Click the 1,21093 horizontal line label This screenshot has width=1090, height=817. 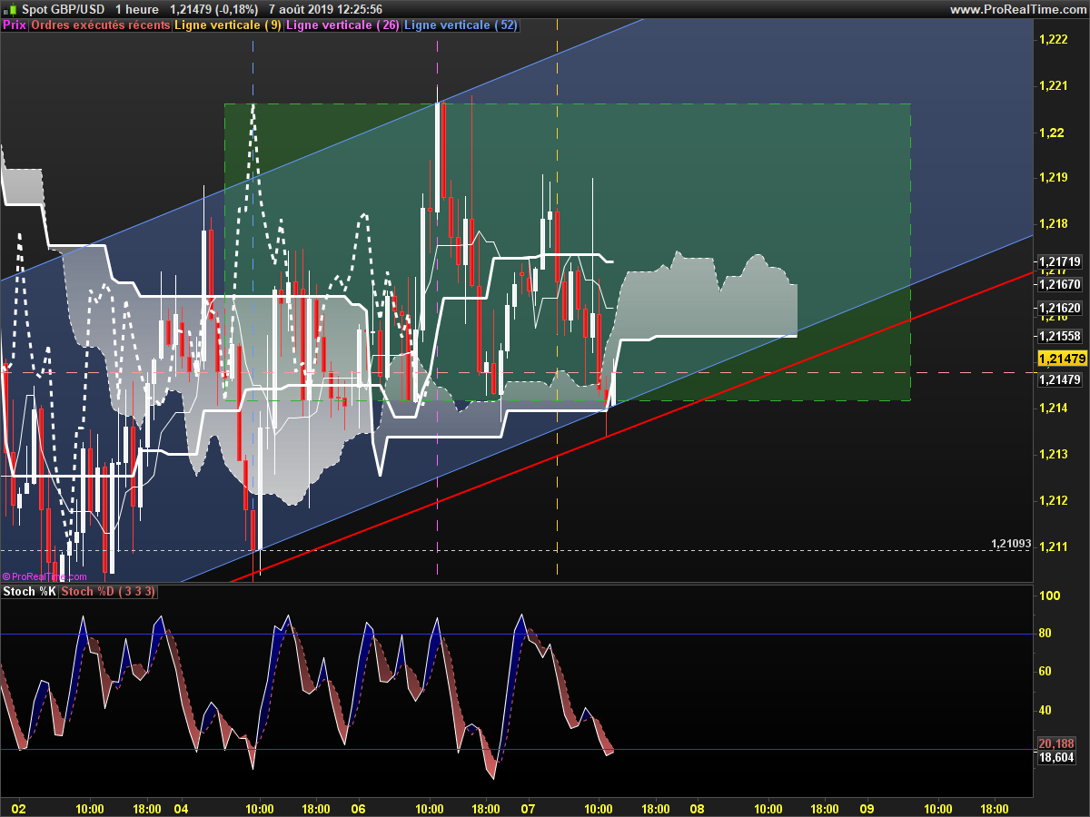1011,544
